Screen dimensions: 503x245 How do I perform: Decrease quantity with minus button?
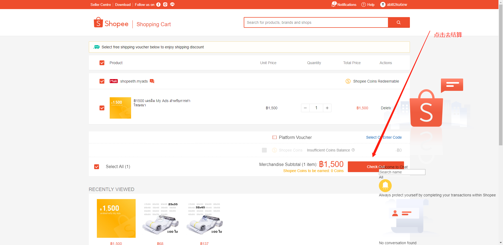click(x=305, y=108)
